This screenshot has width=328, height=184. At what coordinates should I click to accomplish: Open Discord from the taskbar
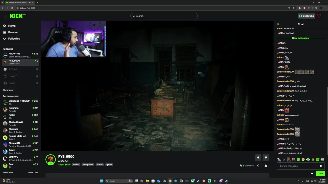coord(221,181)
